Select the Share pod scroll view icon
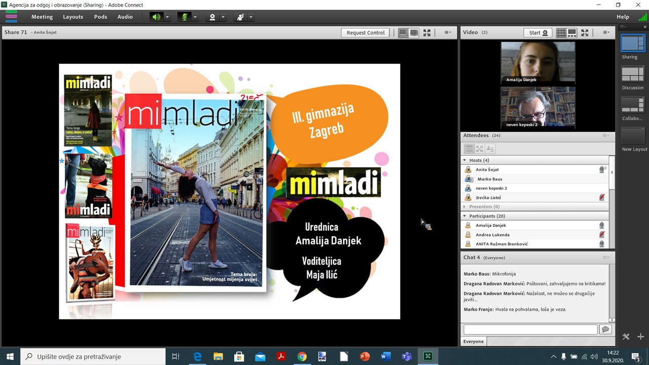Image resolution: width=649 pixels, height=365 pixels. (x=414, y=32)
